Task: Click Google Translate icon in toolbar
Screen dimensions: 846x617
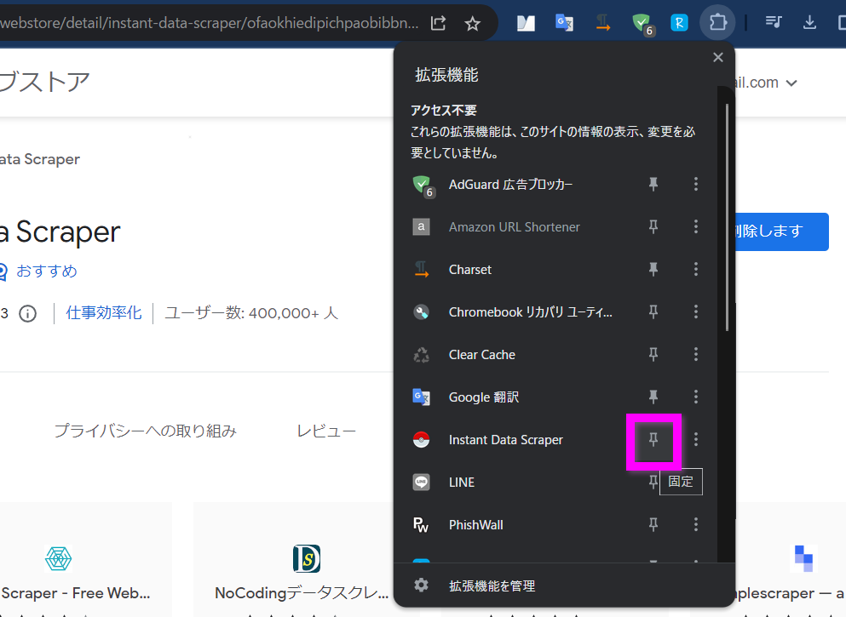Action: pos(564,23)
